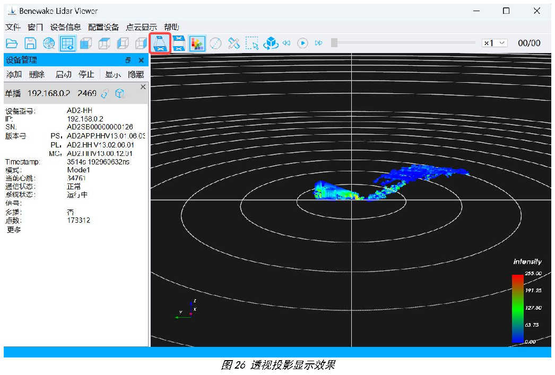This screenshot has width=555, height=375.
Task: Click the playback progress slider handle
Action: click(x=334, y=43)
